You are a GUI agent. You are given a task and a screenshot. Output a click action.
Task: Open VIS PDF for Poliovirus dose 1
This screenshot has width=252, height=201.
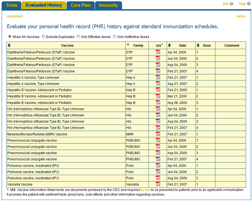point(158,165)
